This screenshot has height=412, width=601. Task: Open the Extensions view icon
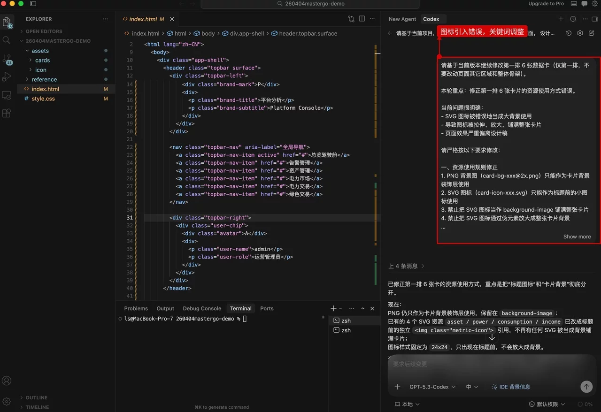click(7, 113)
